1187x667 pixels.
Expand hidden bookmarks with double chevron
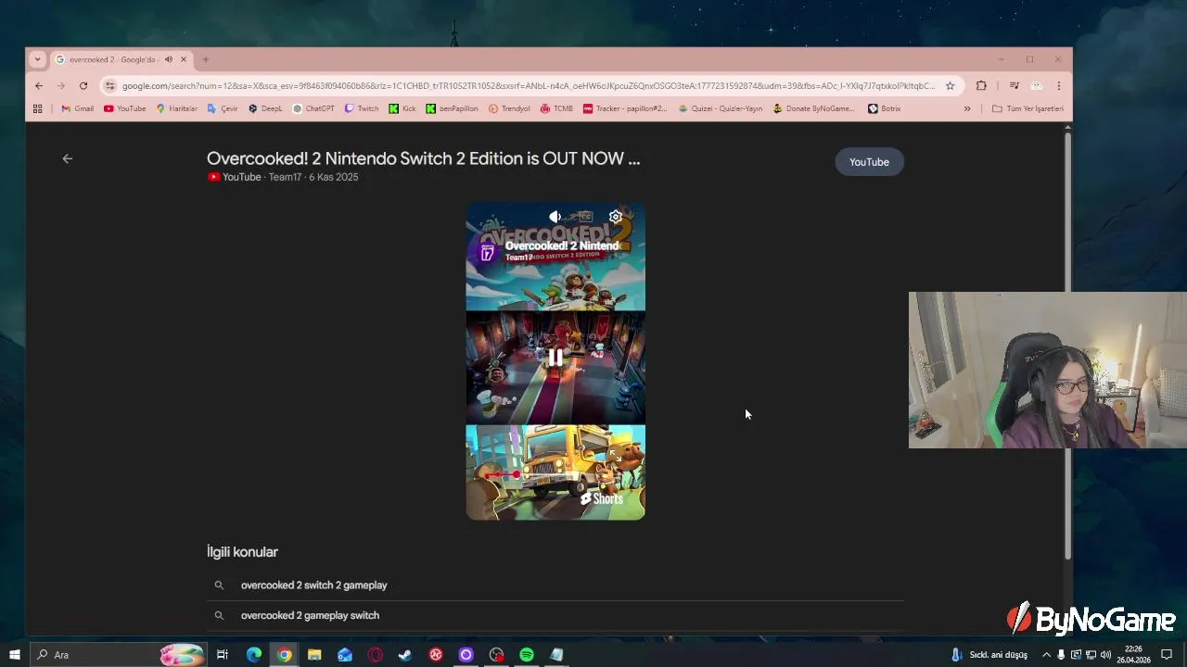[967, 108]
